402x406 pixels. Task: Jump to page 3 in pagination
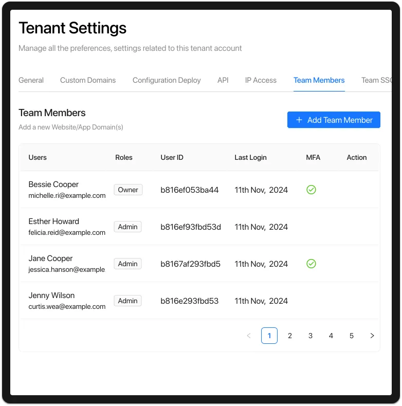click(310, 336)
